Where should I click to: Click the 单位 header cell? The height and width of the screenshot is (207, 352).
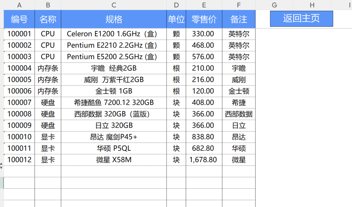176,19
